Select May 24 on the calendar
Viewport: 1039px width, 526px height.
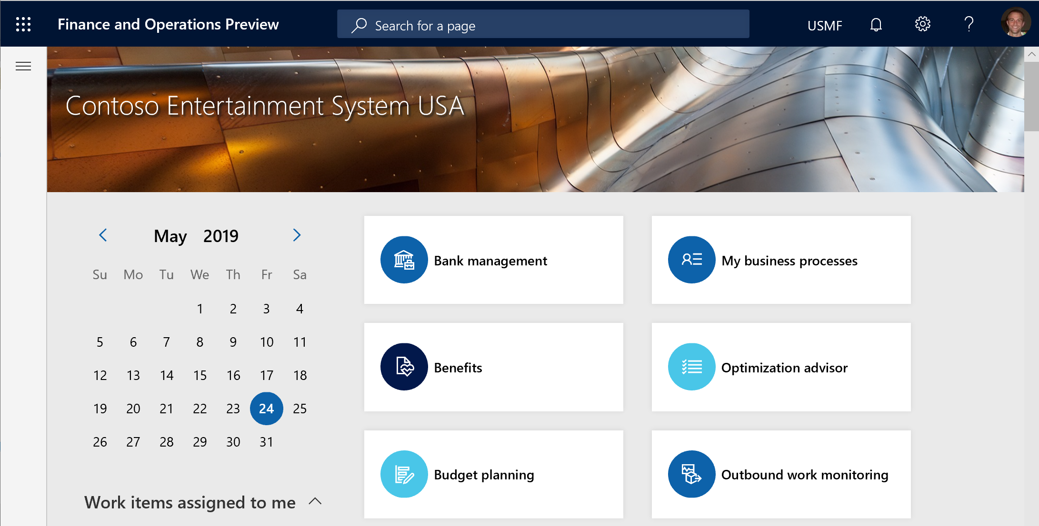pyautogui.click(x=267, y=408)
